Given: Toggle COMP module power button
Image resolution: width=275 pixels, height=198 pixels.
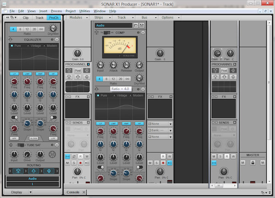Looking at the screenshot, I should [x=143, y=33].
